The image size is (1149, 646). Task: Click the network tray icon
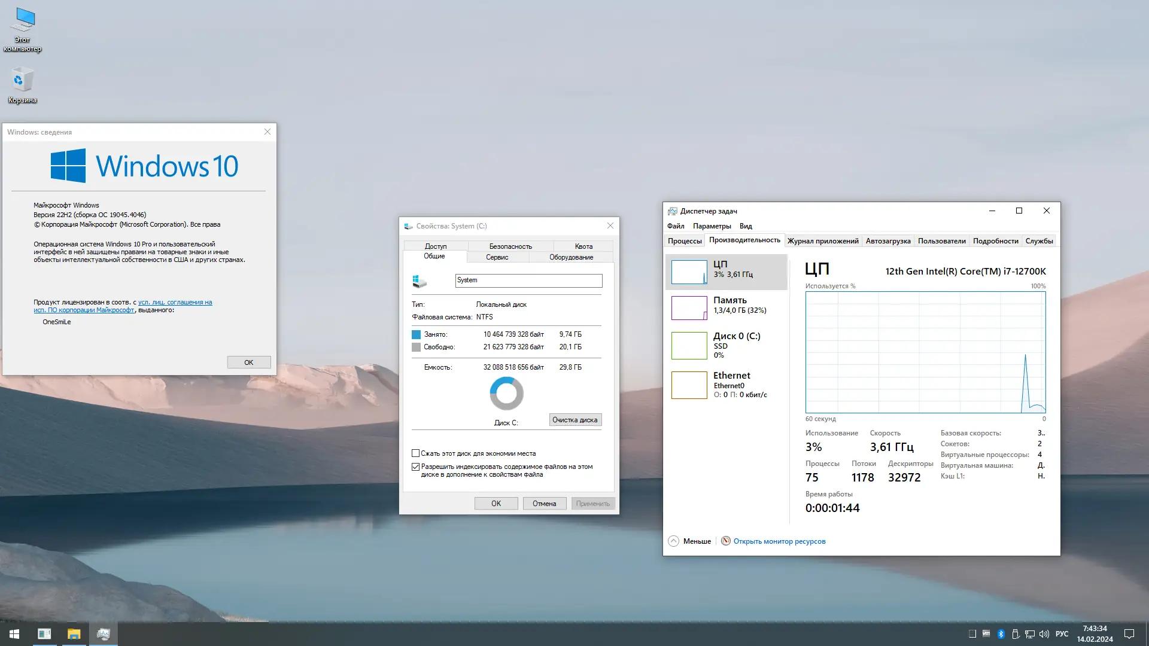[x=1030, y=634]
